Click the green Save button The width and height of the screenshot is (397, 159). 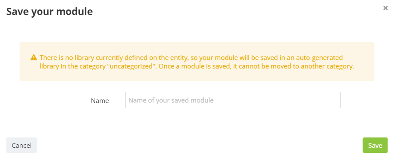pos(375,145)
